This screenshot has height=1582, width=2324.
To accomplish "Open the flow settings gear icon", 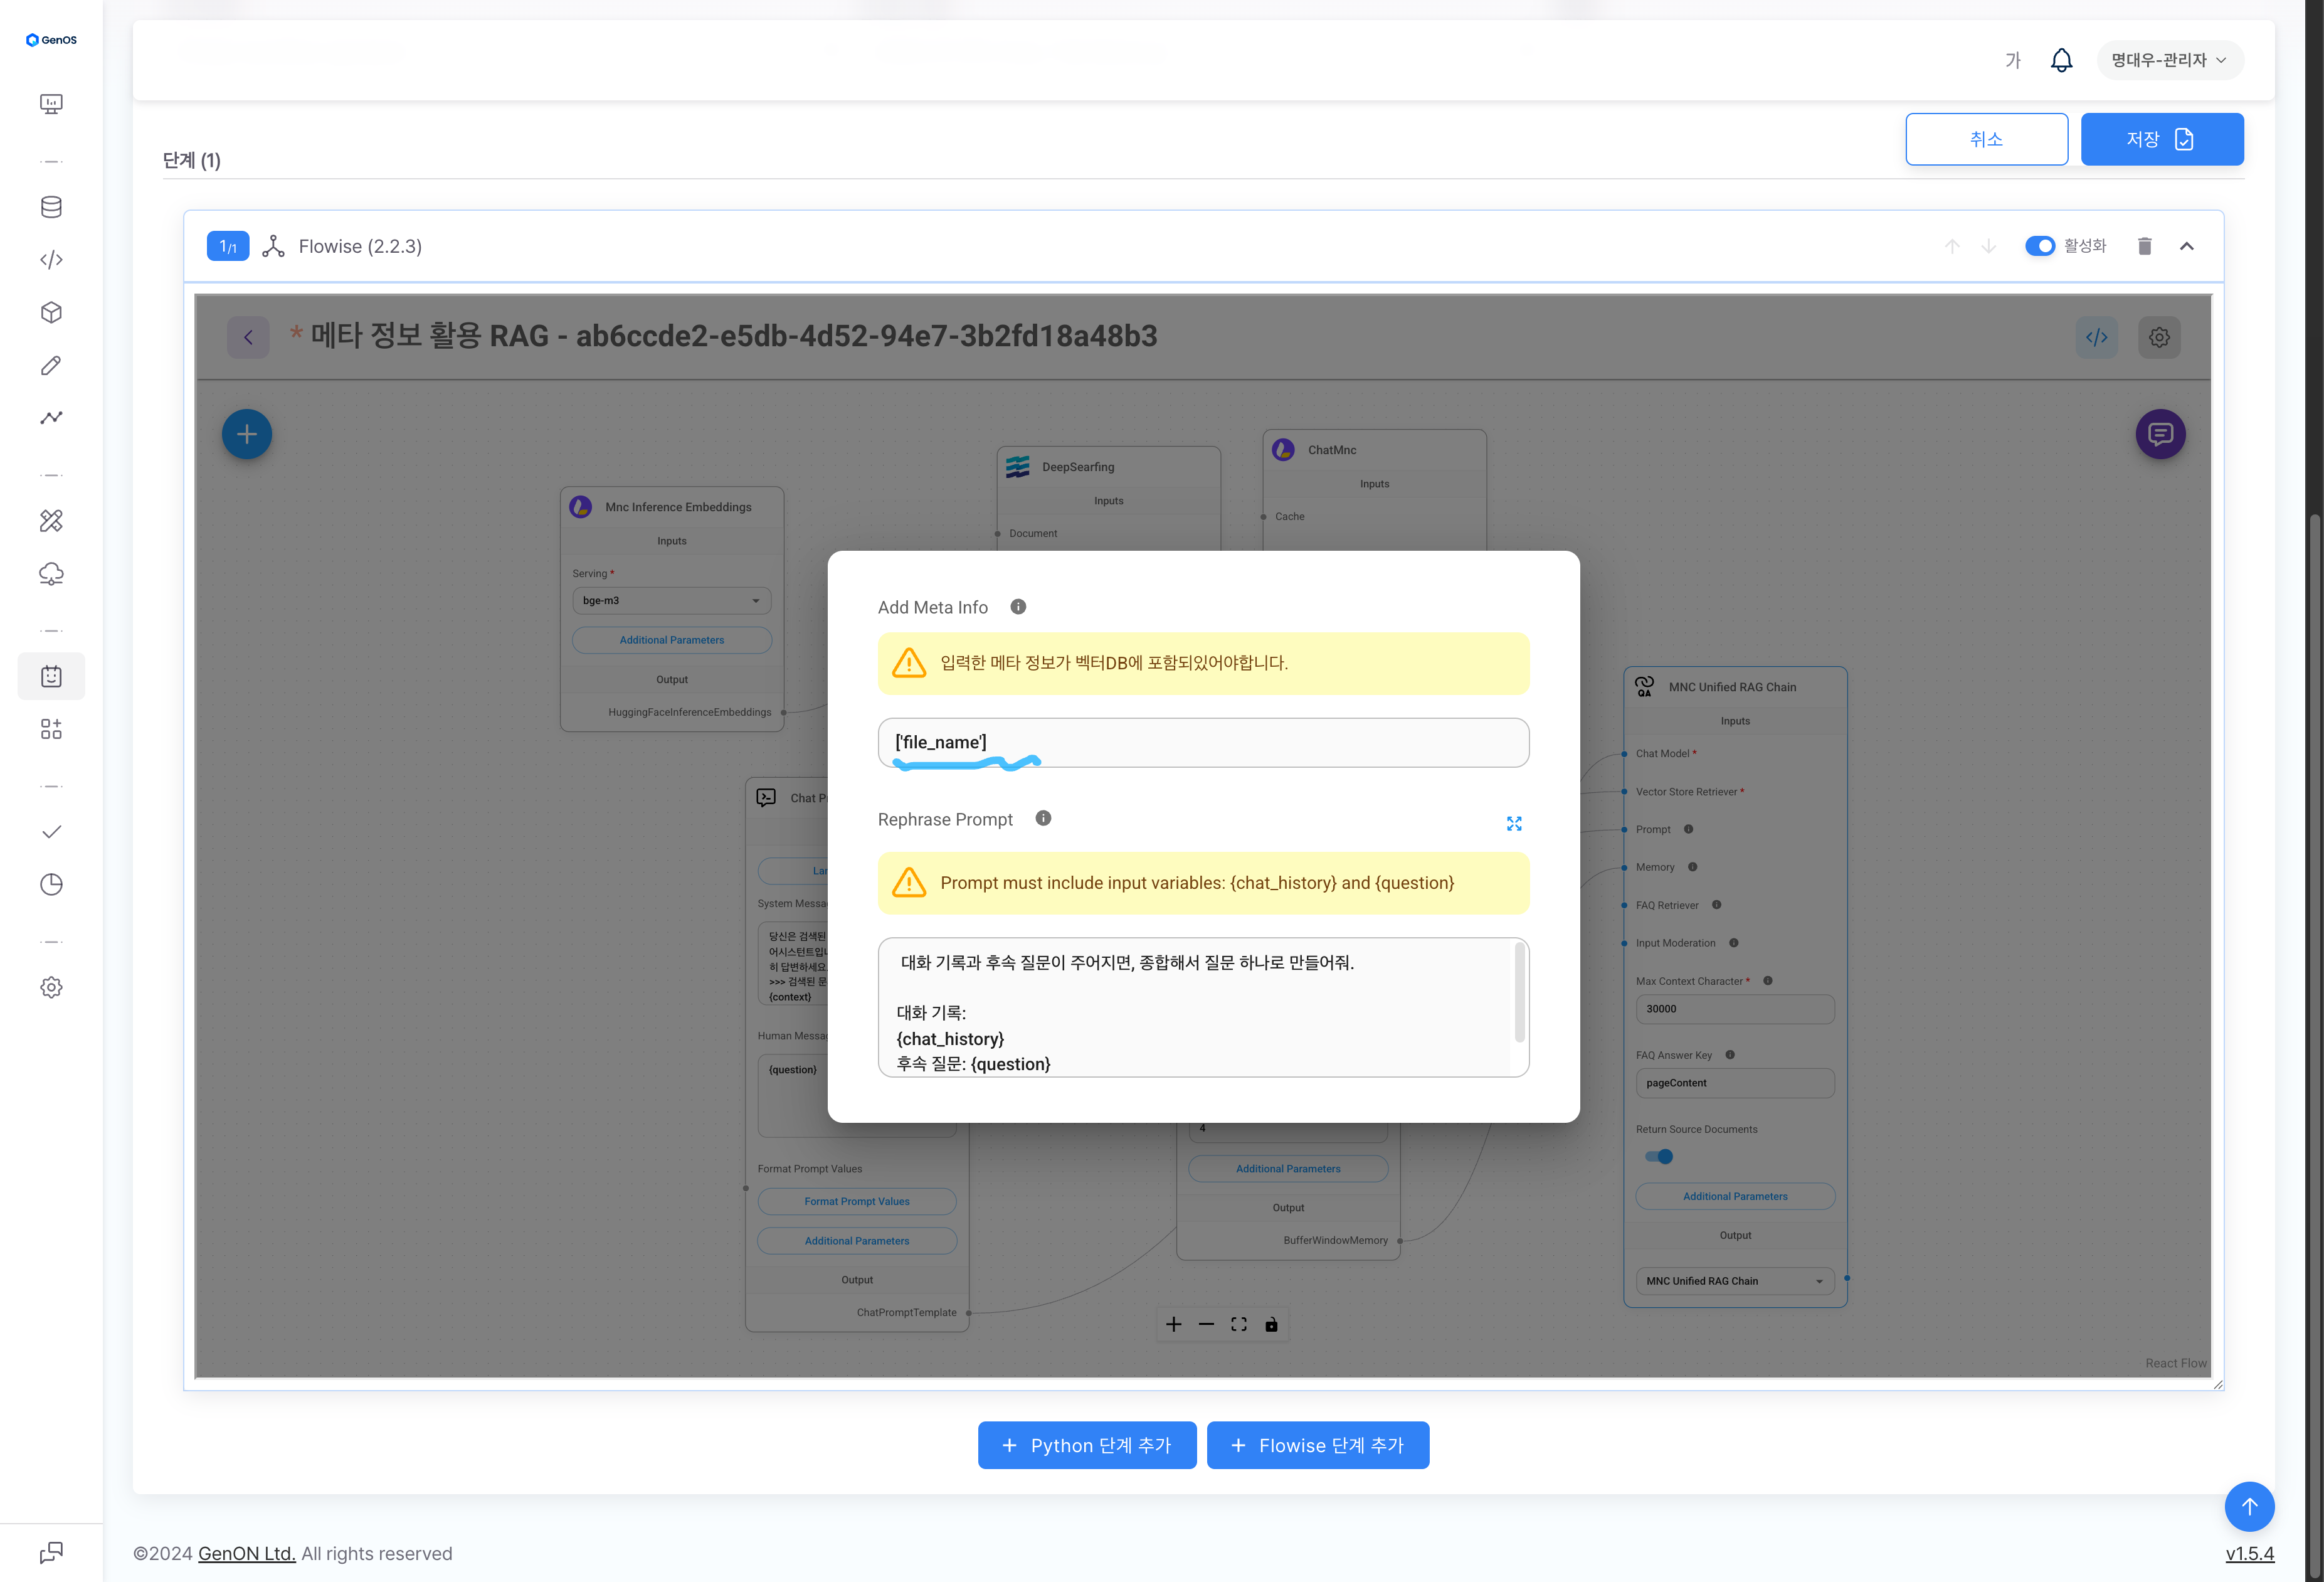I will point(2159,337).
